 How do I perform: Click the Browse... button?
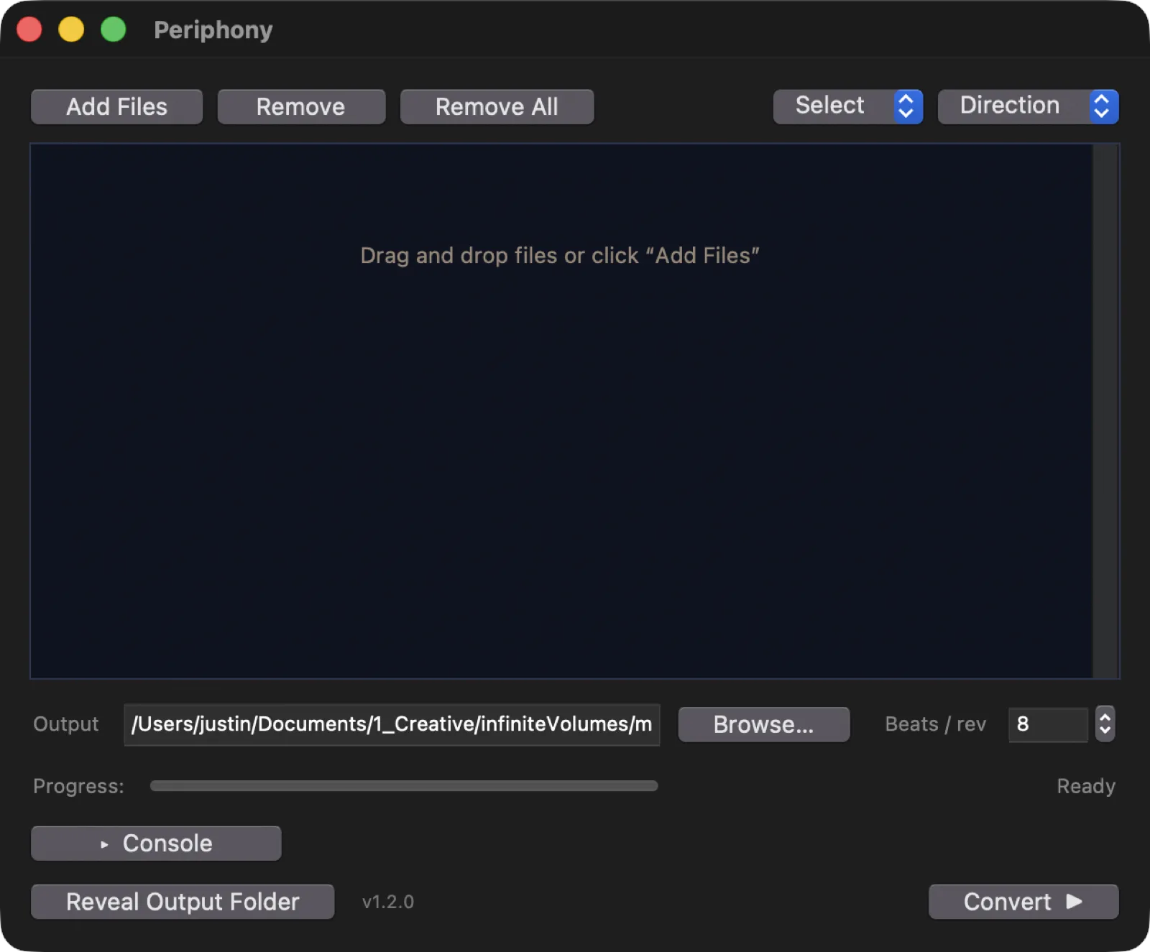click(x=764, y=724)
